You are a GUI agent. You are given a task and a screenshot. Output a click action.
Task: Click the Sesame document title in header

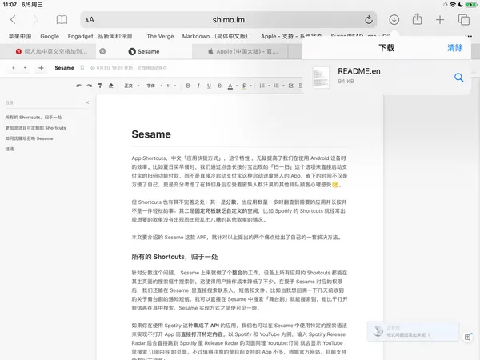64,68
